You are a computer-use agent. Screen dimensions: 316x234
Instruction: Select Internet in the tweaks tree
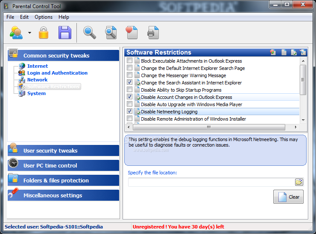coord(38,66)
